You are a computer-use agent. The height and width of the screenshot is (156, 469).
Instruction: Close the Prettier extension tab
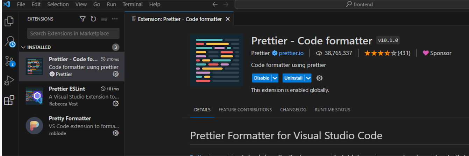(x=228, y=19)
